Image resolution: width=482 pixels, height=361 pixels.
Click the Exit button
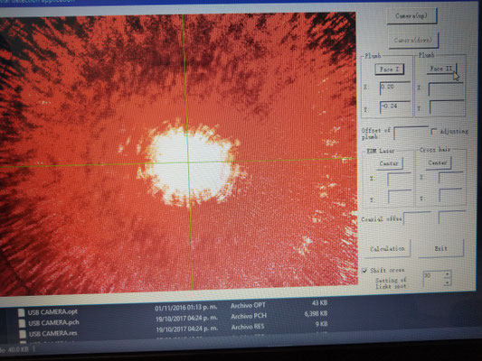click(x=440, y=248)
